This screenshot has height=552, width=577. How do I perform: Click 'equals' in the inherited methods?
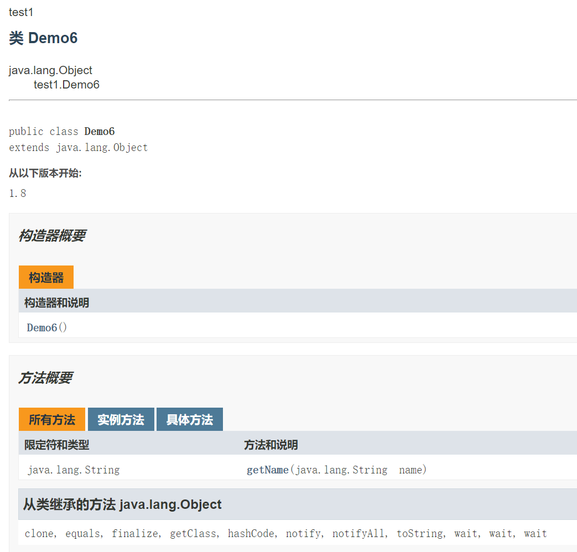click(x=82, y=534)
